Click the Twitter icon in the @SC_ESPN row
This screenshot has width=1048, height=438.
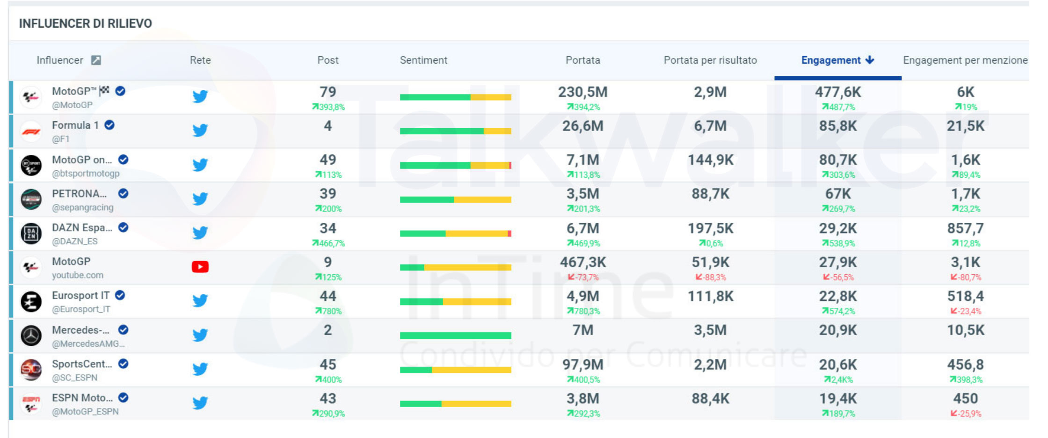(200, 369)
